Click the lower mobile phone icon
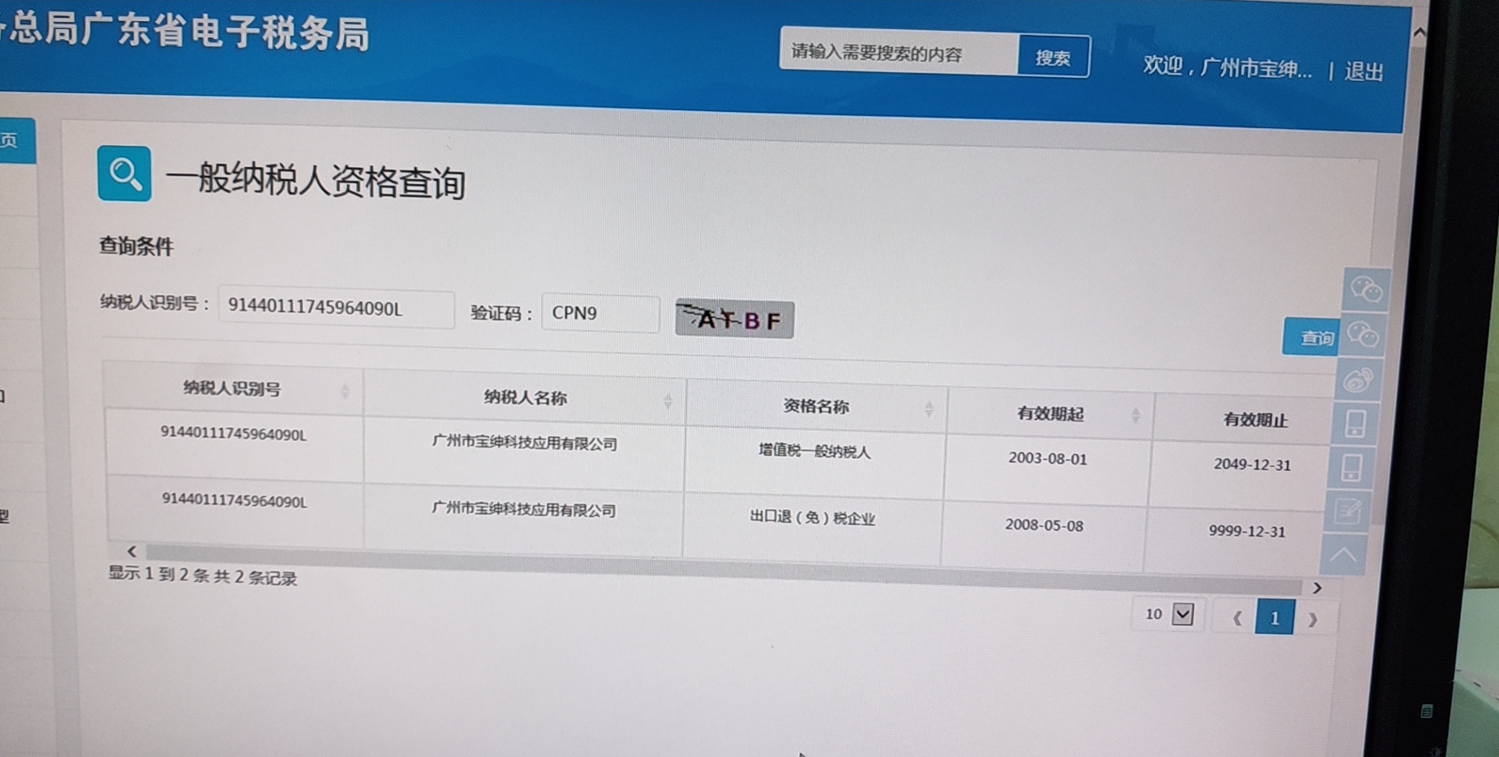The width and height of the screenshot is (1499, 757). 1351,468
